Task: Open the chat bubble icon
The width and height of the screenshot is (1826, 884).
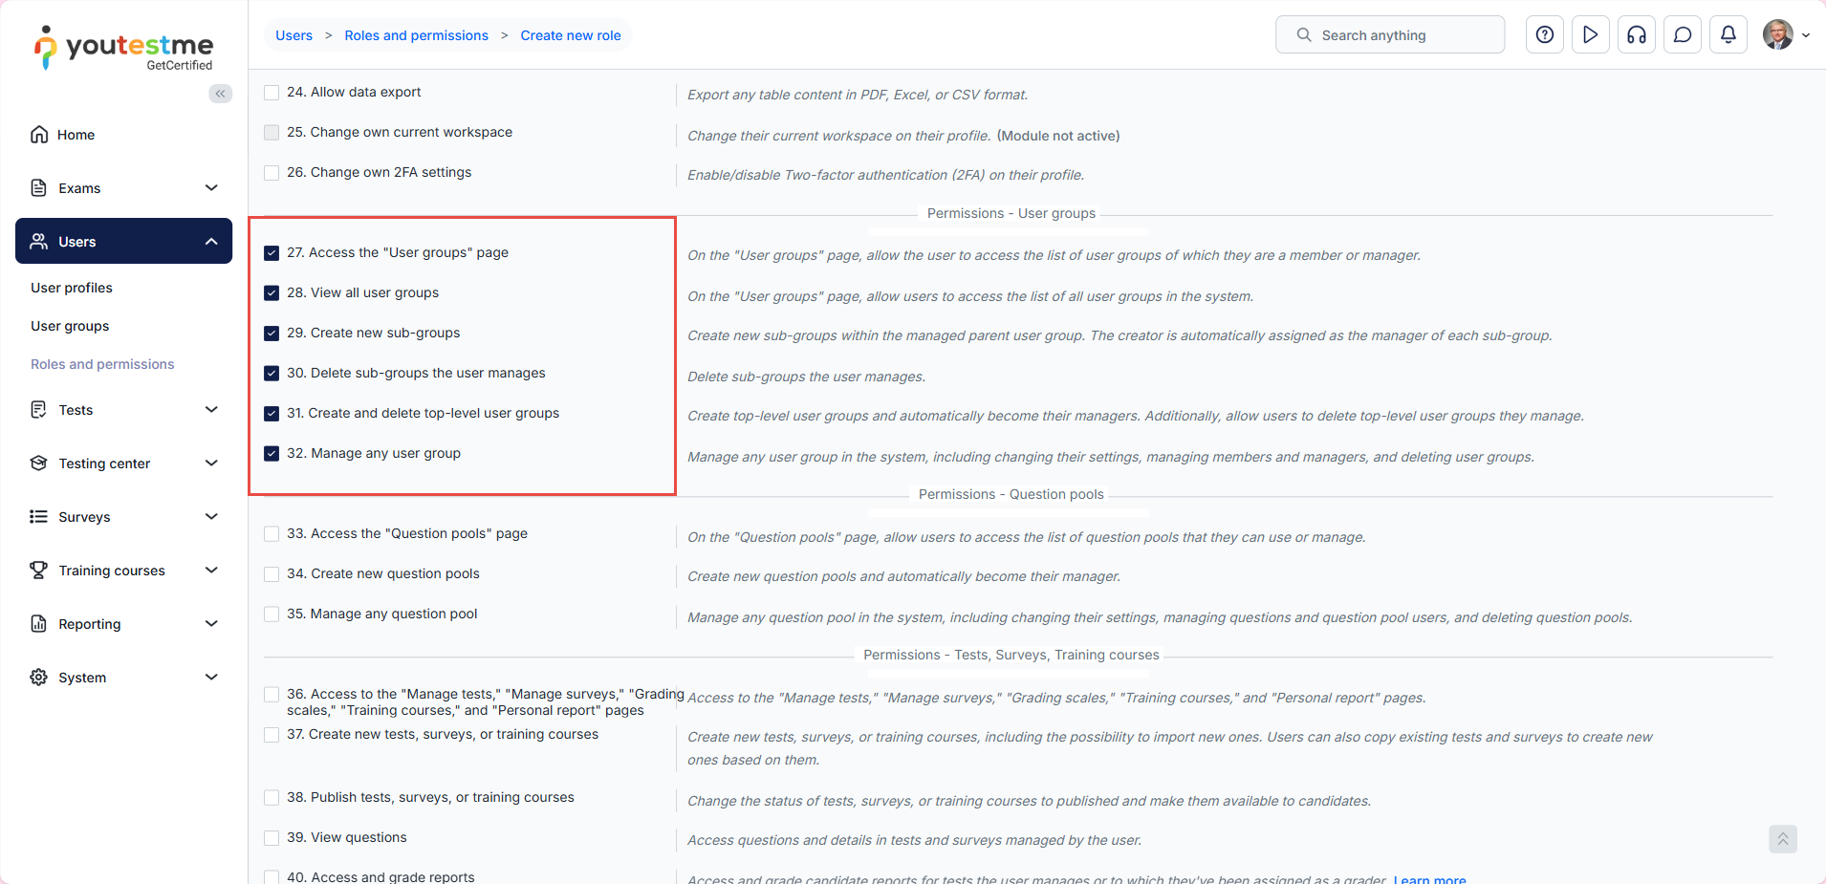Action: [1682, 35]
